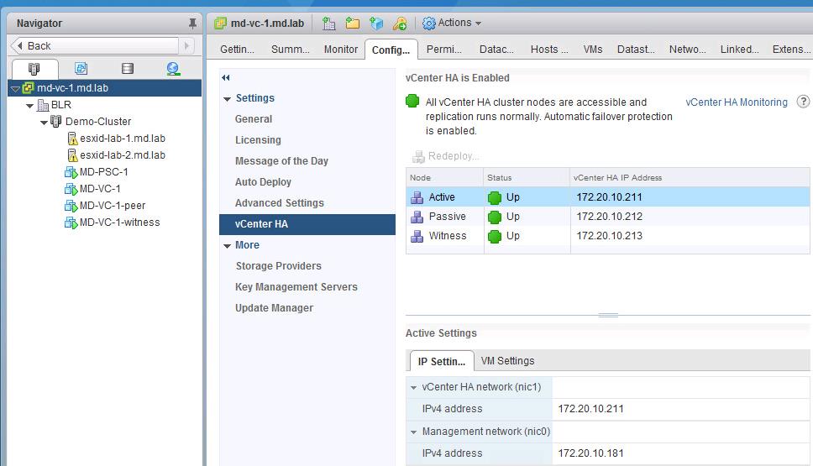Viewport: 813px width, 466px height.
Task: Select MD-VC-1-witness in the tree
Action: coord(120,223)
